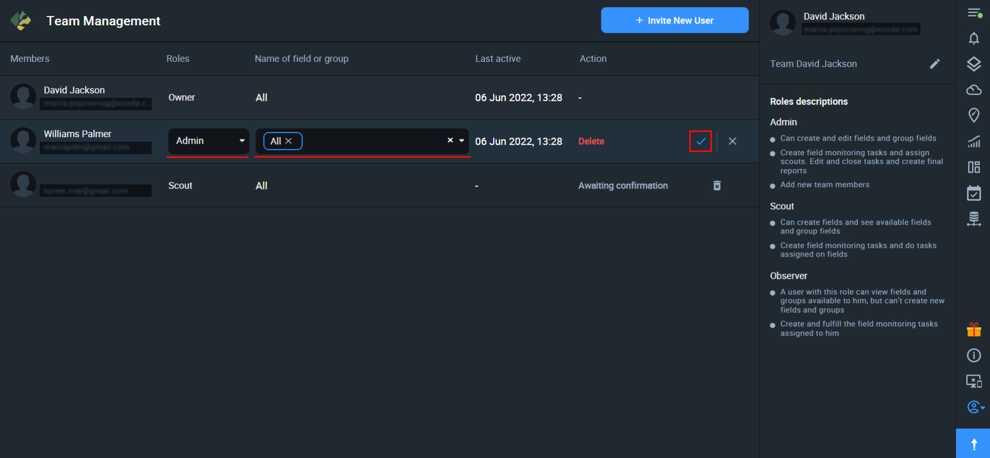Clear all selected fields in multiselect
Viewport: 990px width, 458px height.
pyautogui.click(x=450, y=141)
